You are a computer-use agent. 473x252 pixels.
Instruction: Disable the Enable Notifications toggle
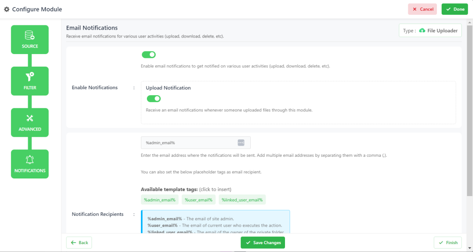point(149,55)
